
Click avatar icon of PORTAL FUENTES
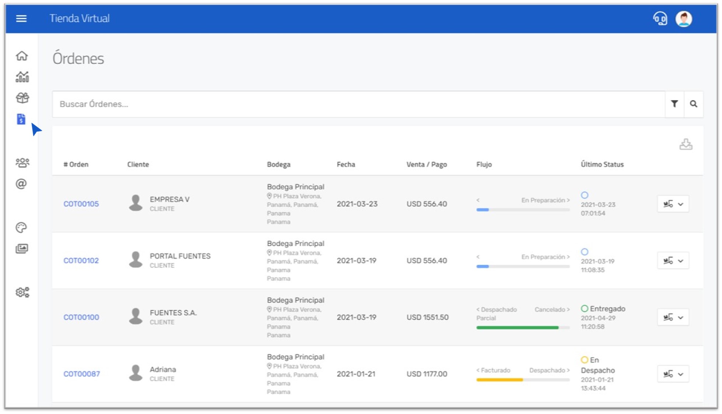tap(136, 259)
